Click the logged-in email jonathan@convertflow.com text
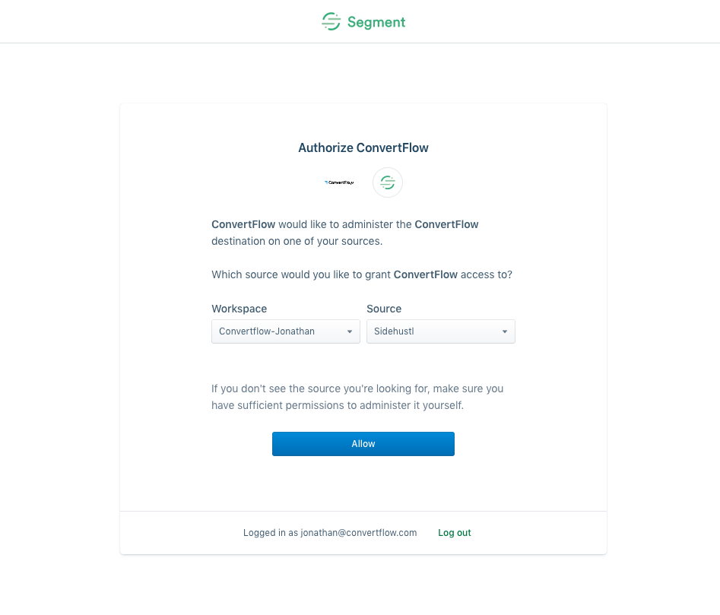 point(359,533)
